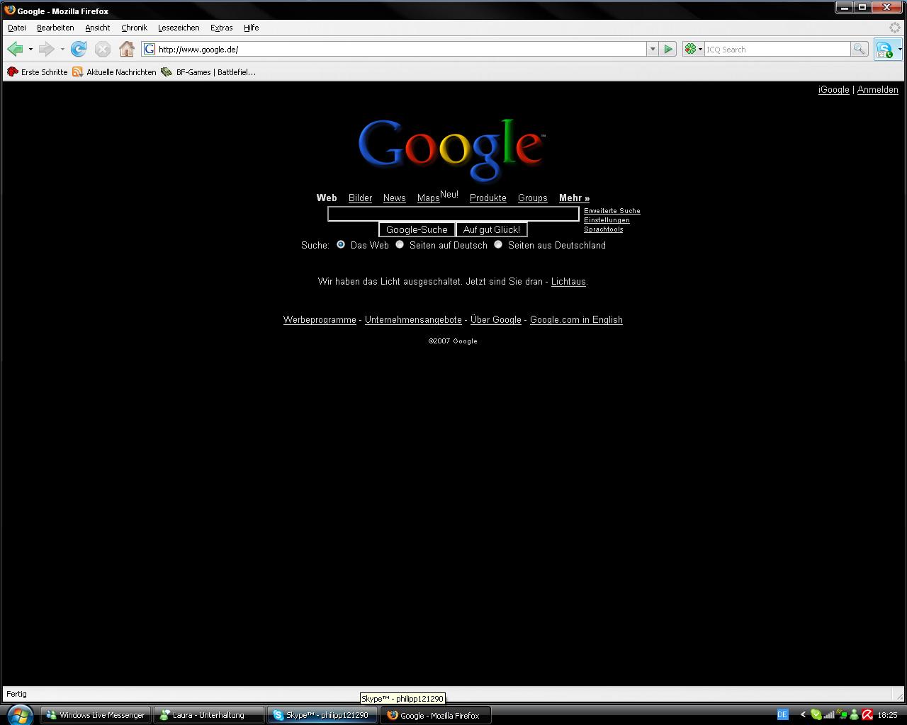The width and height of the screenshot is (907, 725).
Task: Open the BF-Games Battlefield bookmark
Action: pos(208,72)
